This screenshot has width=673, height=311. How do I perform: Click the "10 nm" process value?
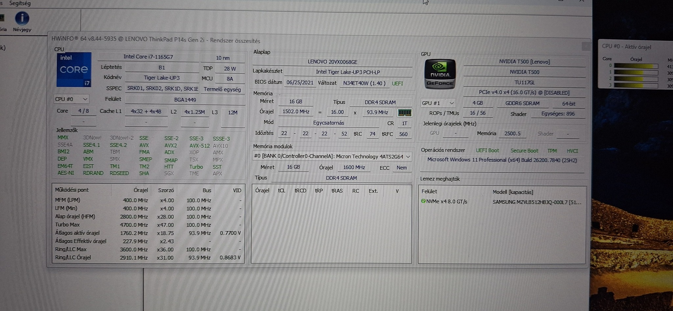coord(223,58)
